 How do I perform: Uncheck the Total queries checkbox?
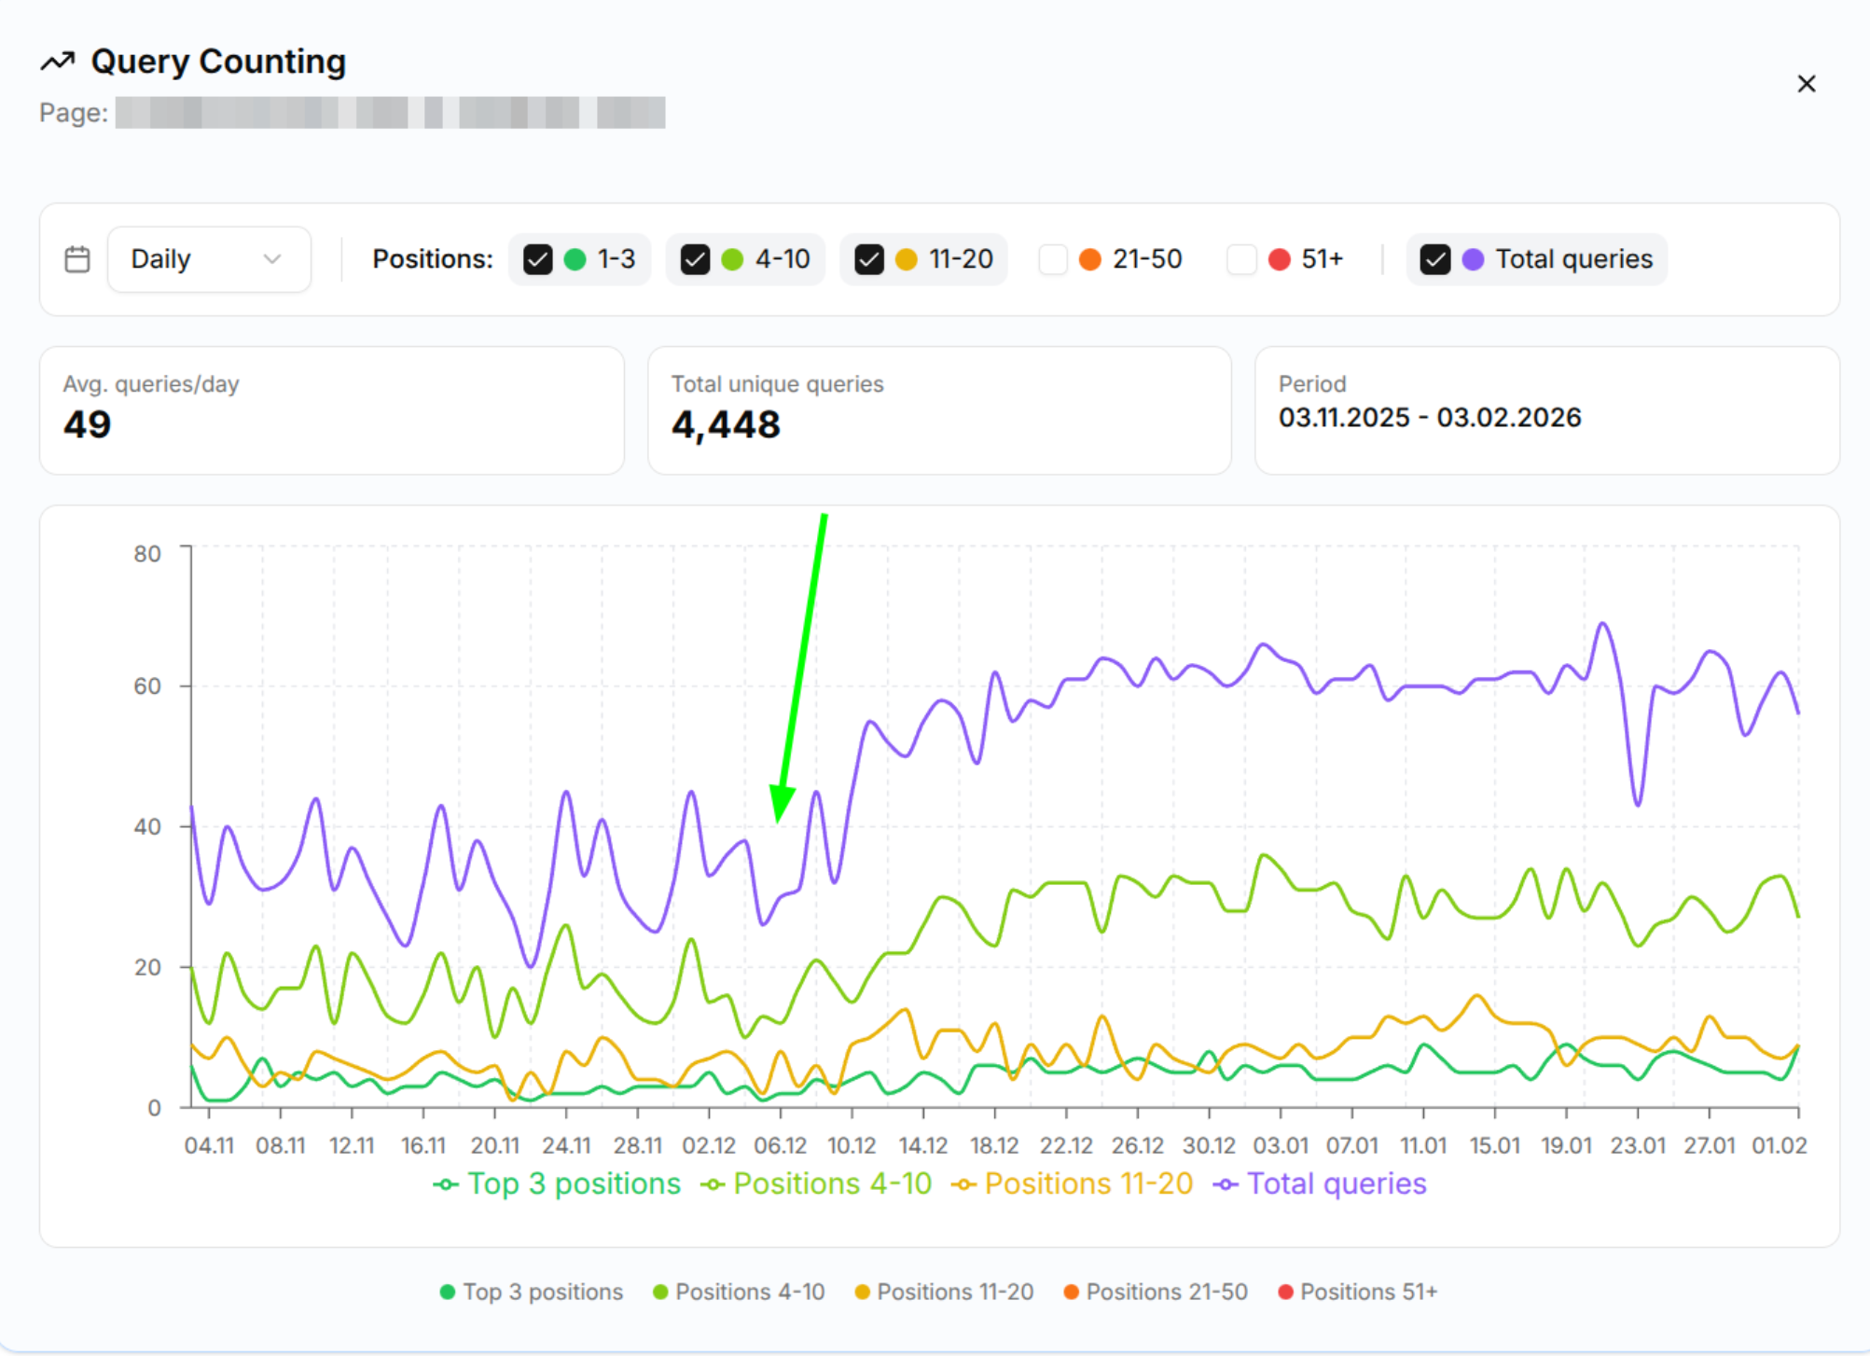(1435, 259)
